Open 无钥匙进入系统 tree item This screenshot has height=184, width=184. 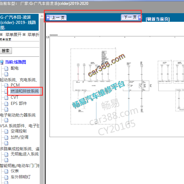click(25, 154)
